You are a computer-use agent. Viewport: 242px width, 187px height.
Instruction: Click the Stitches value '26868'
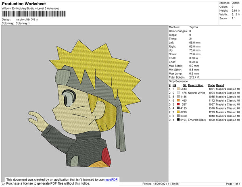(236, 3)
